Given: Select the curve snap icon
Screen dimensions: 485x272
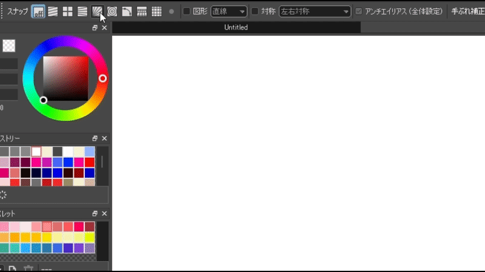Looking at the screenshot, I should [127, 11].
